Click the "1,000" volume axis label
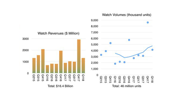Image resolution: width=176 pixels, height=99 pixels. pos(94,69)
